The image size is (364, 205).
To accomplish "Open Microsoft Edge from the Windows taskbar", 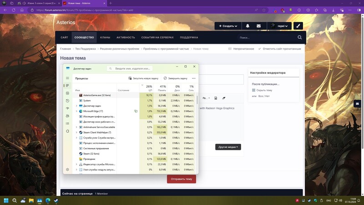I will (48, 200).
